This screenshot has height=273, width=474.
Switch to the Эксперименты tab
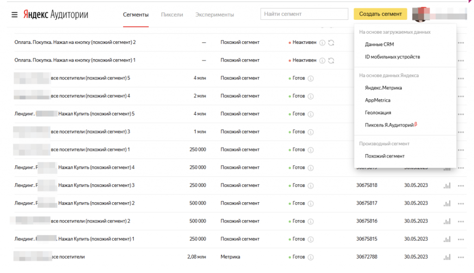214,14
